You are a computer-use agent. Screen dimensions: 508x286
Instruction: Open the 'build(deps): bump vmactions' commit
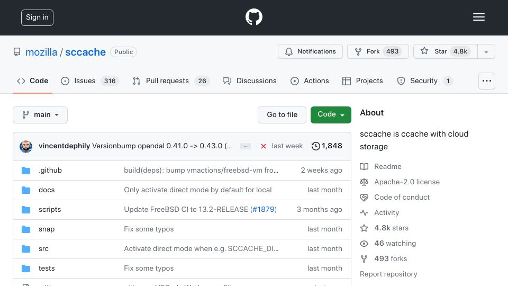(x=201, y=170)
